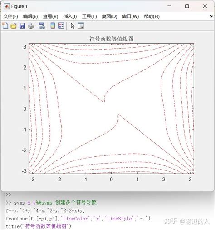Maximize the Figure 1 window

point(187,6)
